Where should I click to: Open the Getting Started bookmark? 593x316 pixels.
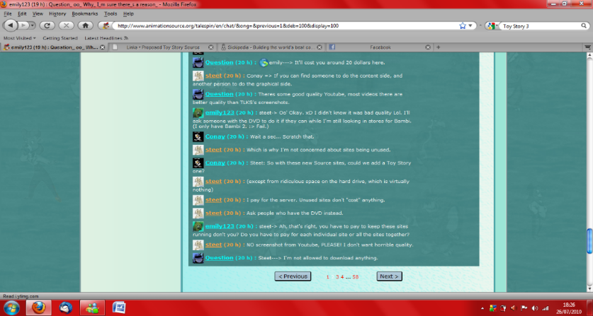(60, 38)
